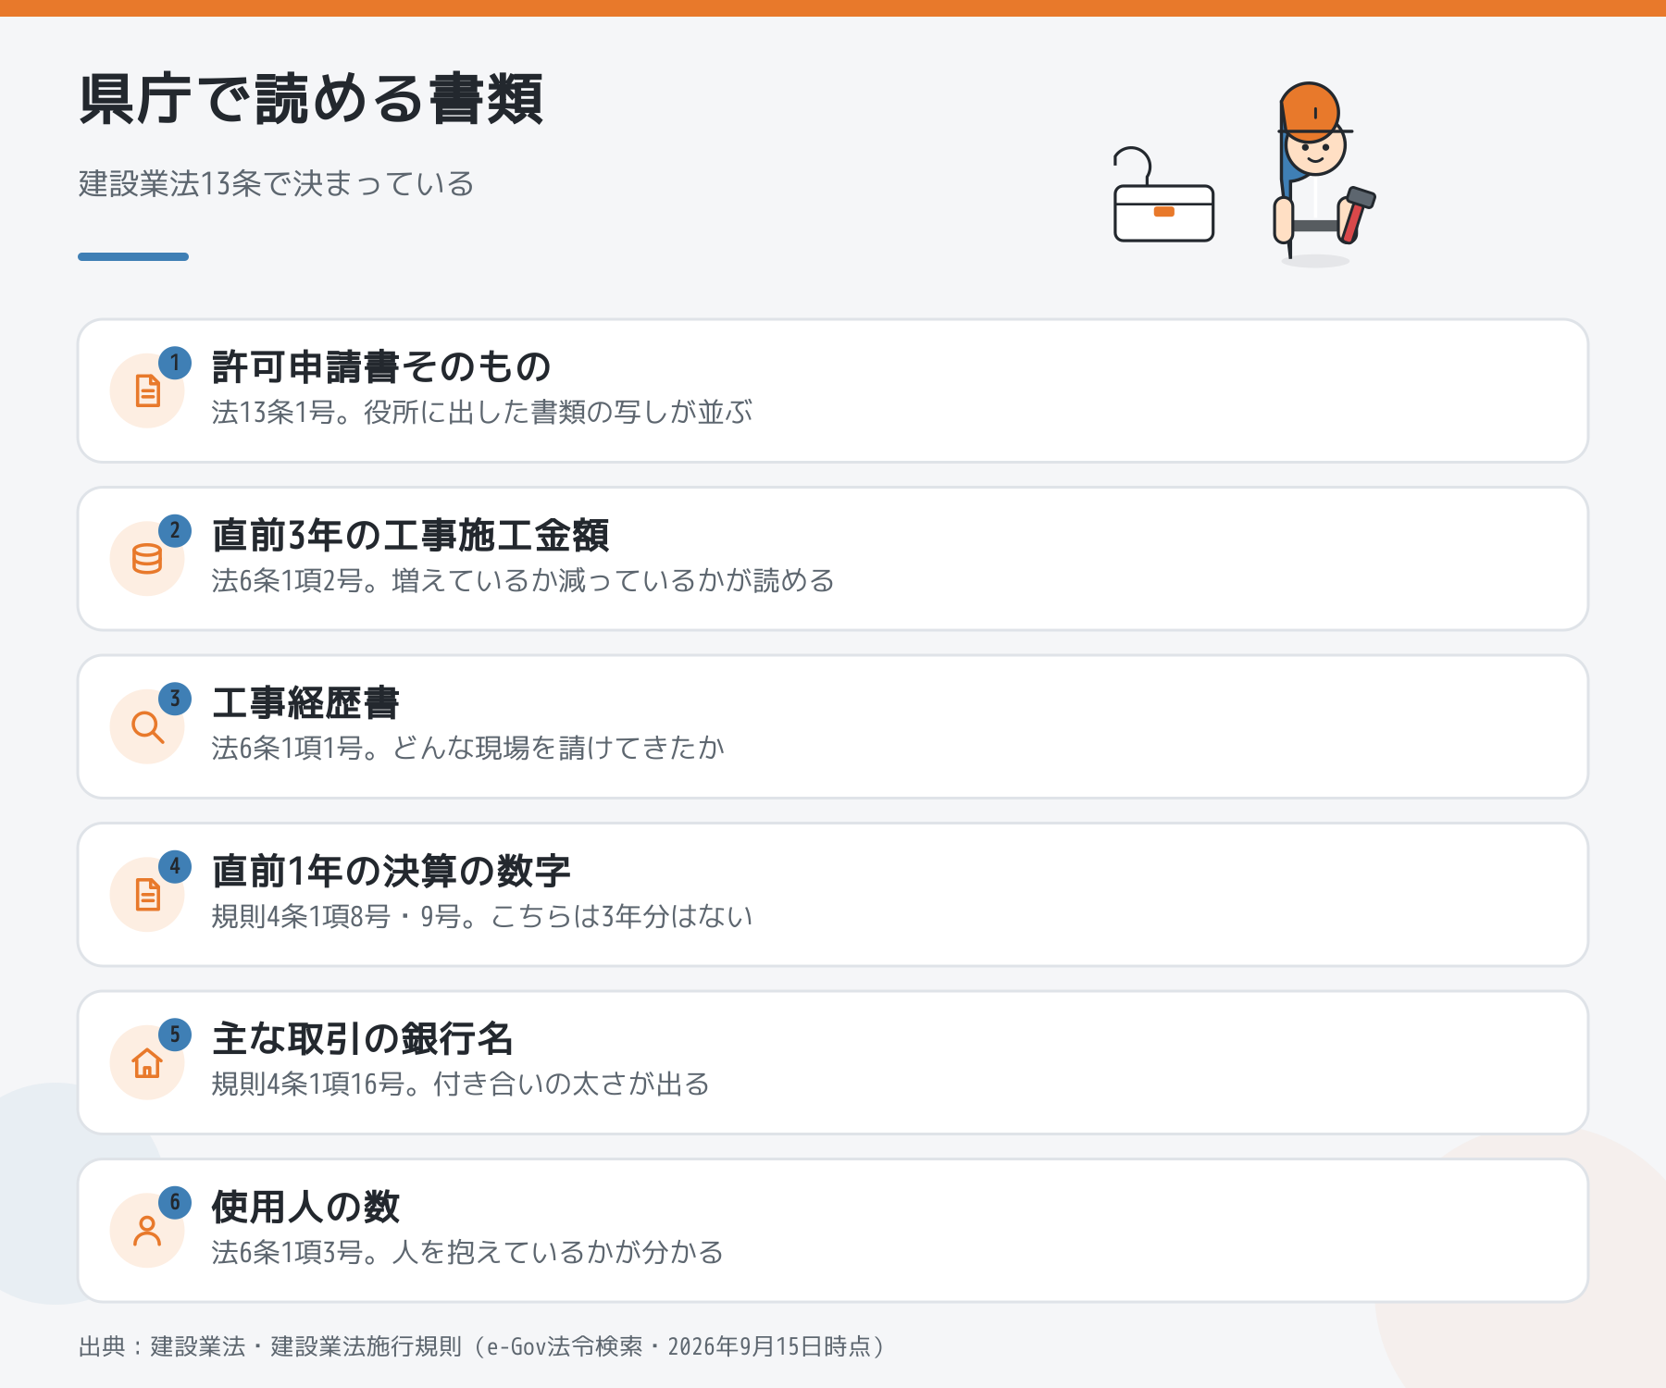Click the source line starting with 出典
The width and height of the screenshot is (1666, 1388).
click(482, 1346)
